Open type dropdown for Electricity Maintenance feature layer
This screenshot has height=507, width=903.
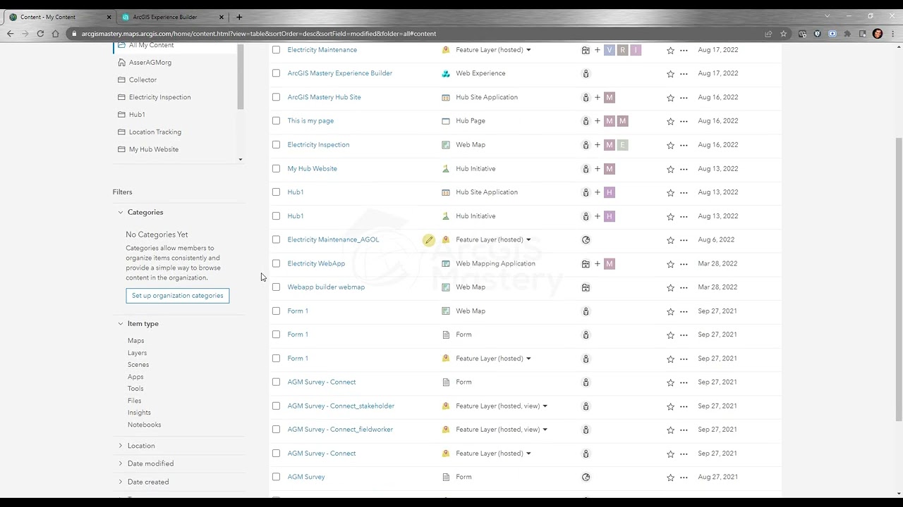tap(528, 50)
